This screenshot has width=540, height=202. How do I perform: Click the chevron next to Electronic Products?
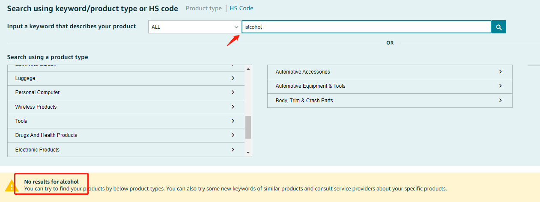233,149
